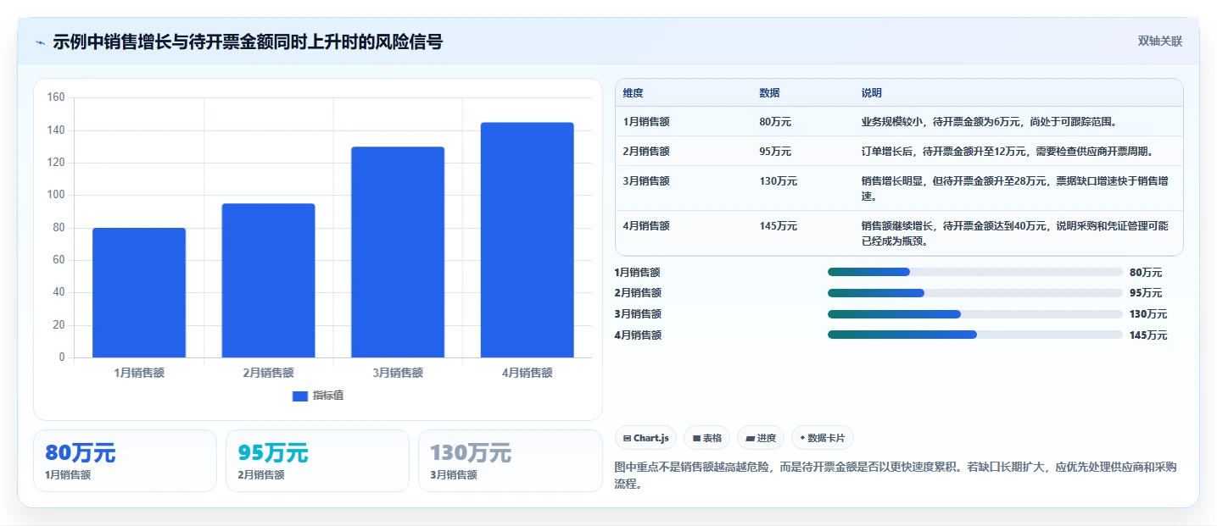The image size is (1217, 526).
Task: Click the 双轴关联 label in header
Action: coord(1159,42)
